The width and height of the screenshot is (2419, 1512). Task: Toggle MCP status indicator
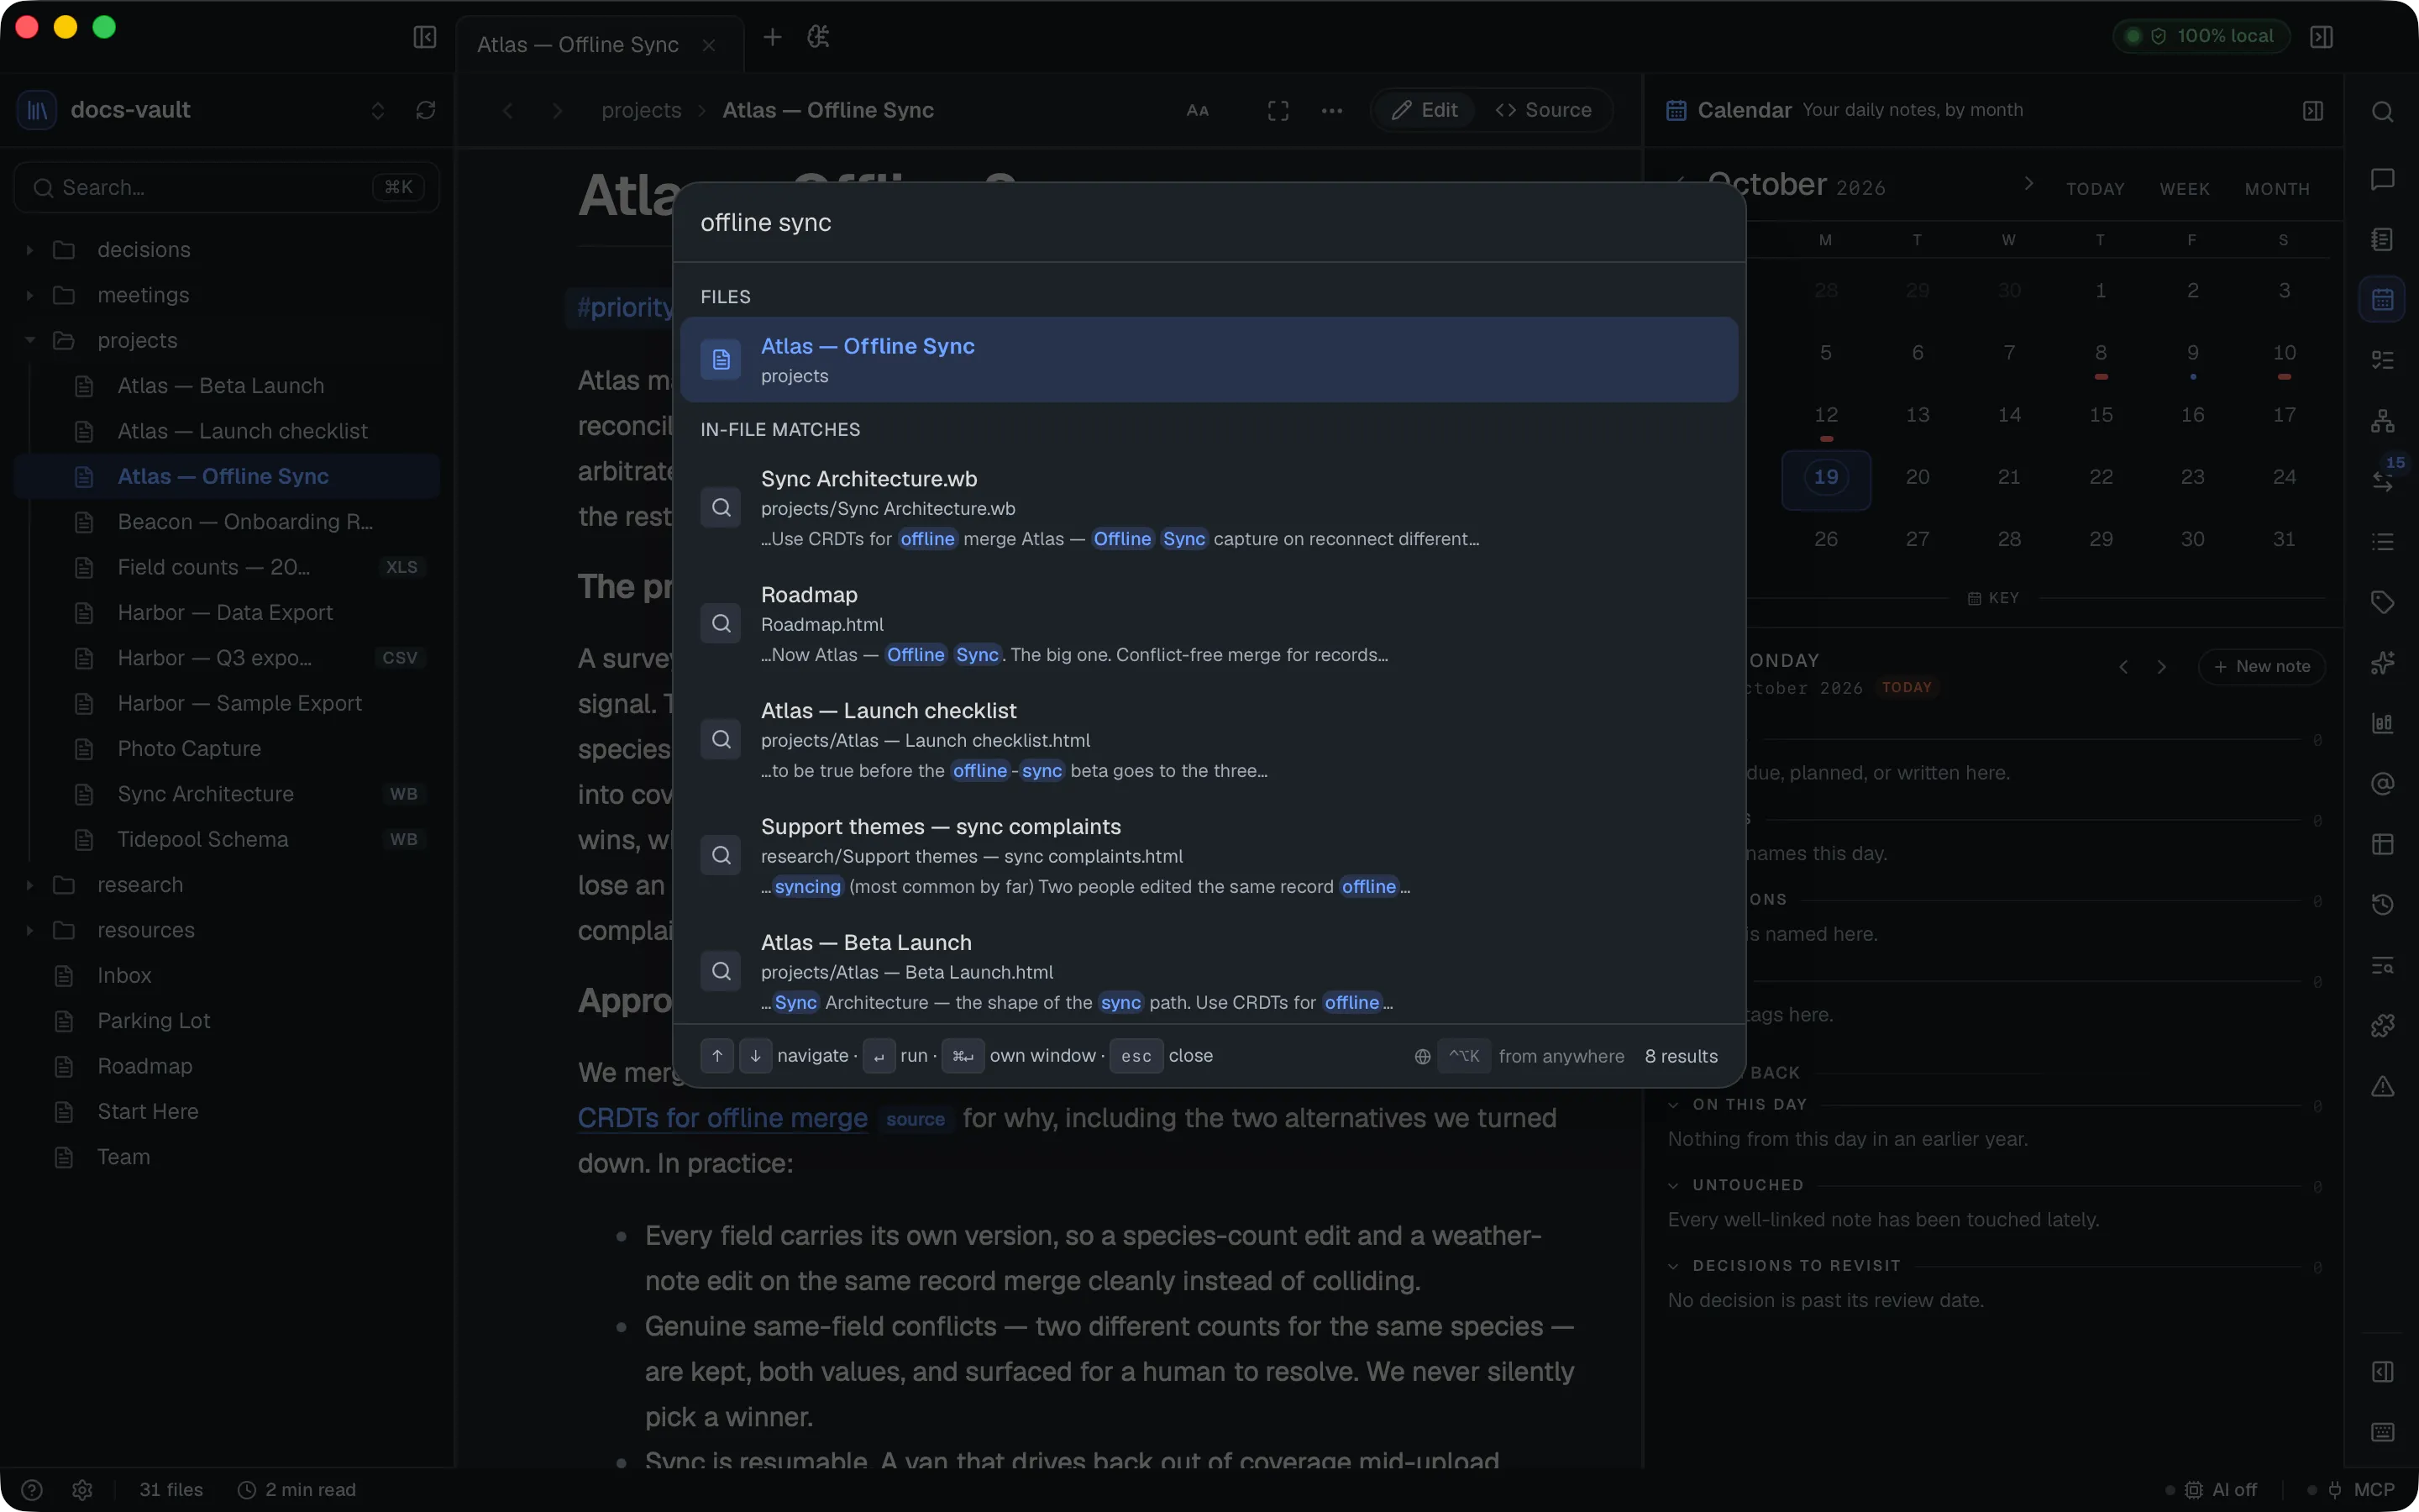click(2351, 1490)
